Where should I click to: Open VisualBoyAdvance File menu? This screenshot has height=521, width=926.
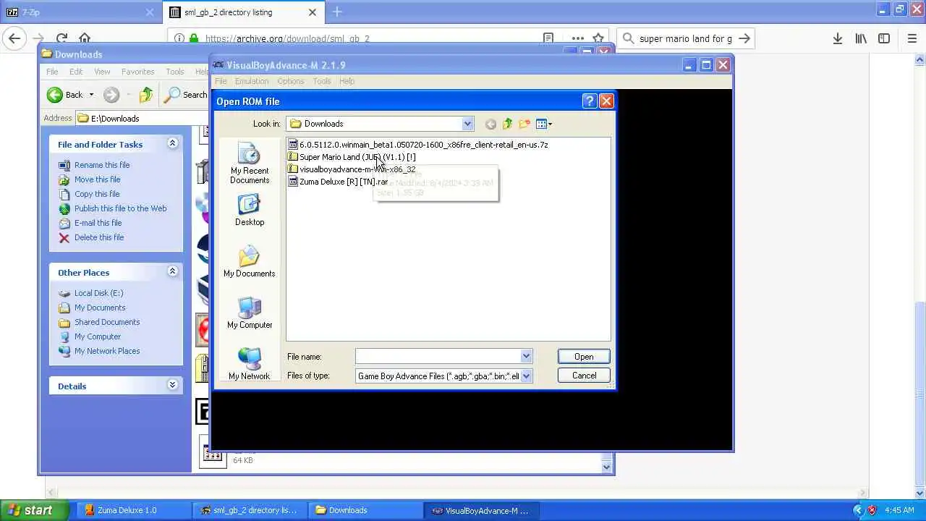pyautogui.click(x=221, y=81)
